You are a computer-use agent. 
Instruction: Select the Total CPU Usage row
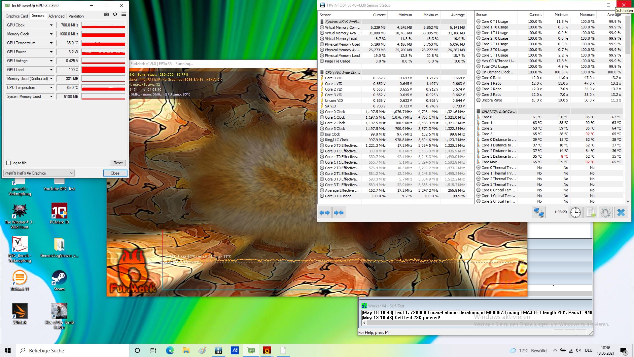tap(549, 66)
